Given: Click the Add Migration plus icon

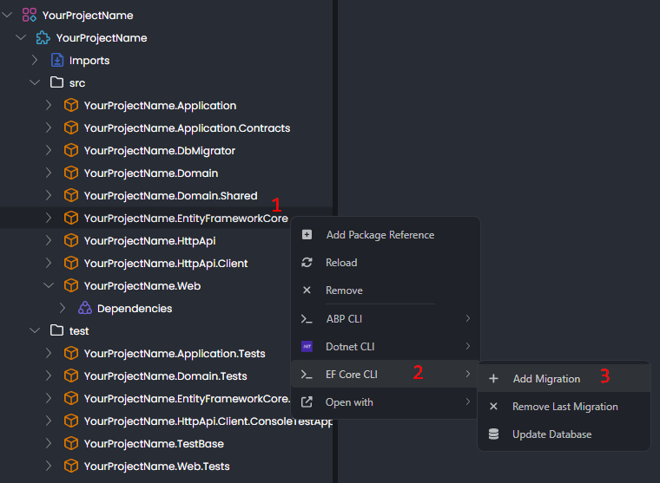Looking at the screenshot, I should point(493,379).
